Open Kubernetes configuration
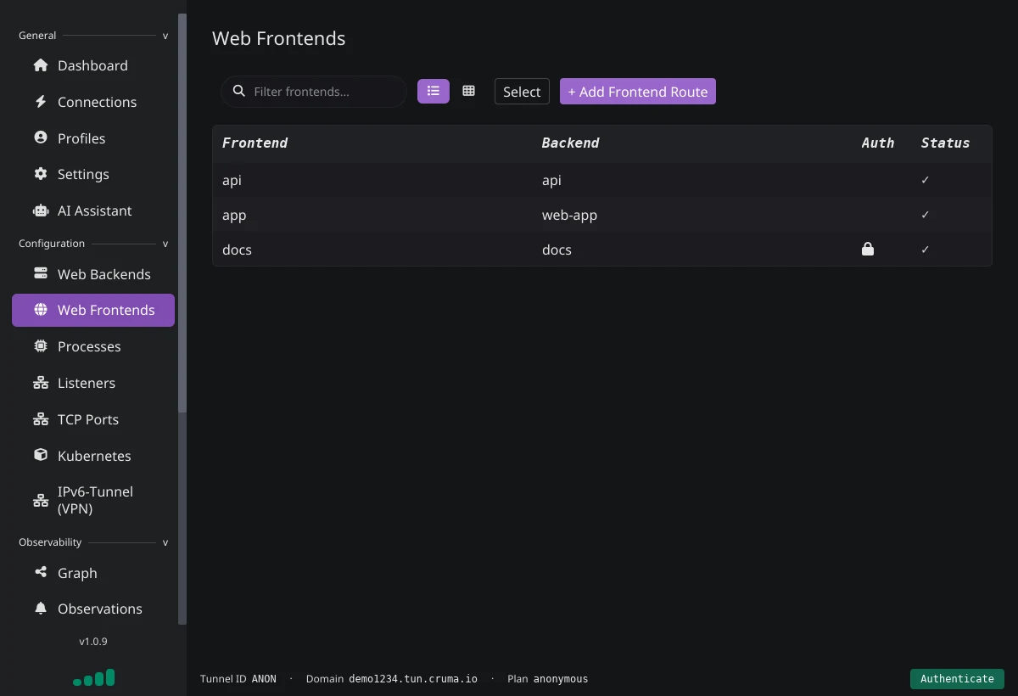1018x696 pixels. [x=93, y=456]
